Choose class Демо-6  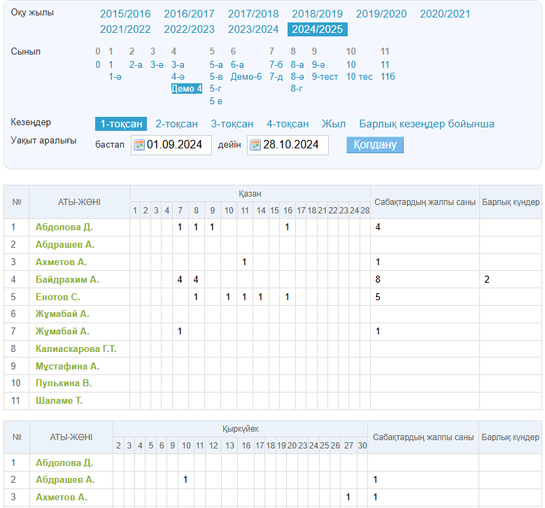[x=246, y=77]
